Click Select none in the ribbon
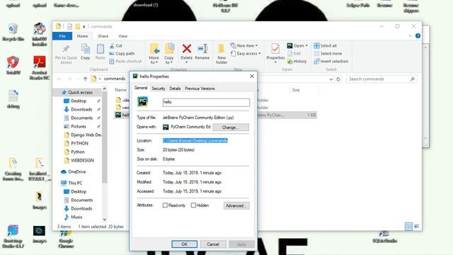 pyautogui.click(x=328, y=54)
